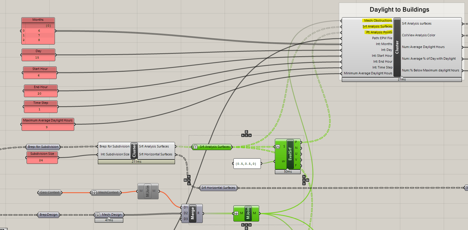Click the Months panel header

(38, 20)
